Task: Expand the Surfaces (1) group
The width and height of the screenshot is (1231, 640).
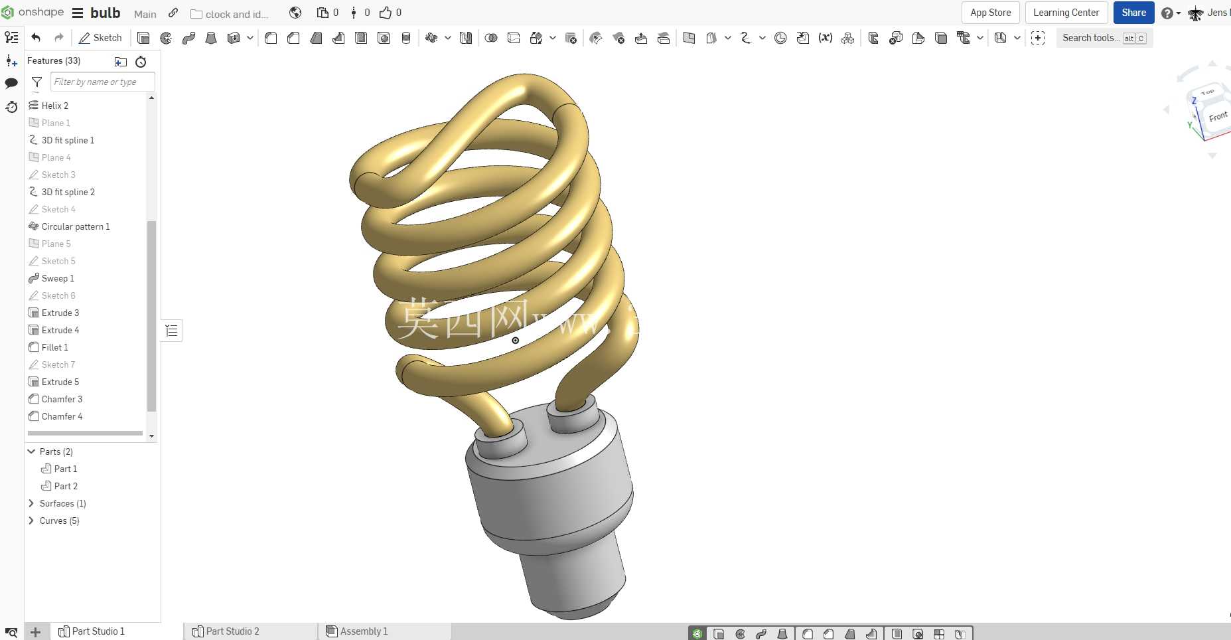Action: 31,503
